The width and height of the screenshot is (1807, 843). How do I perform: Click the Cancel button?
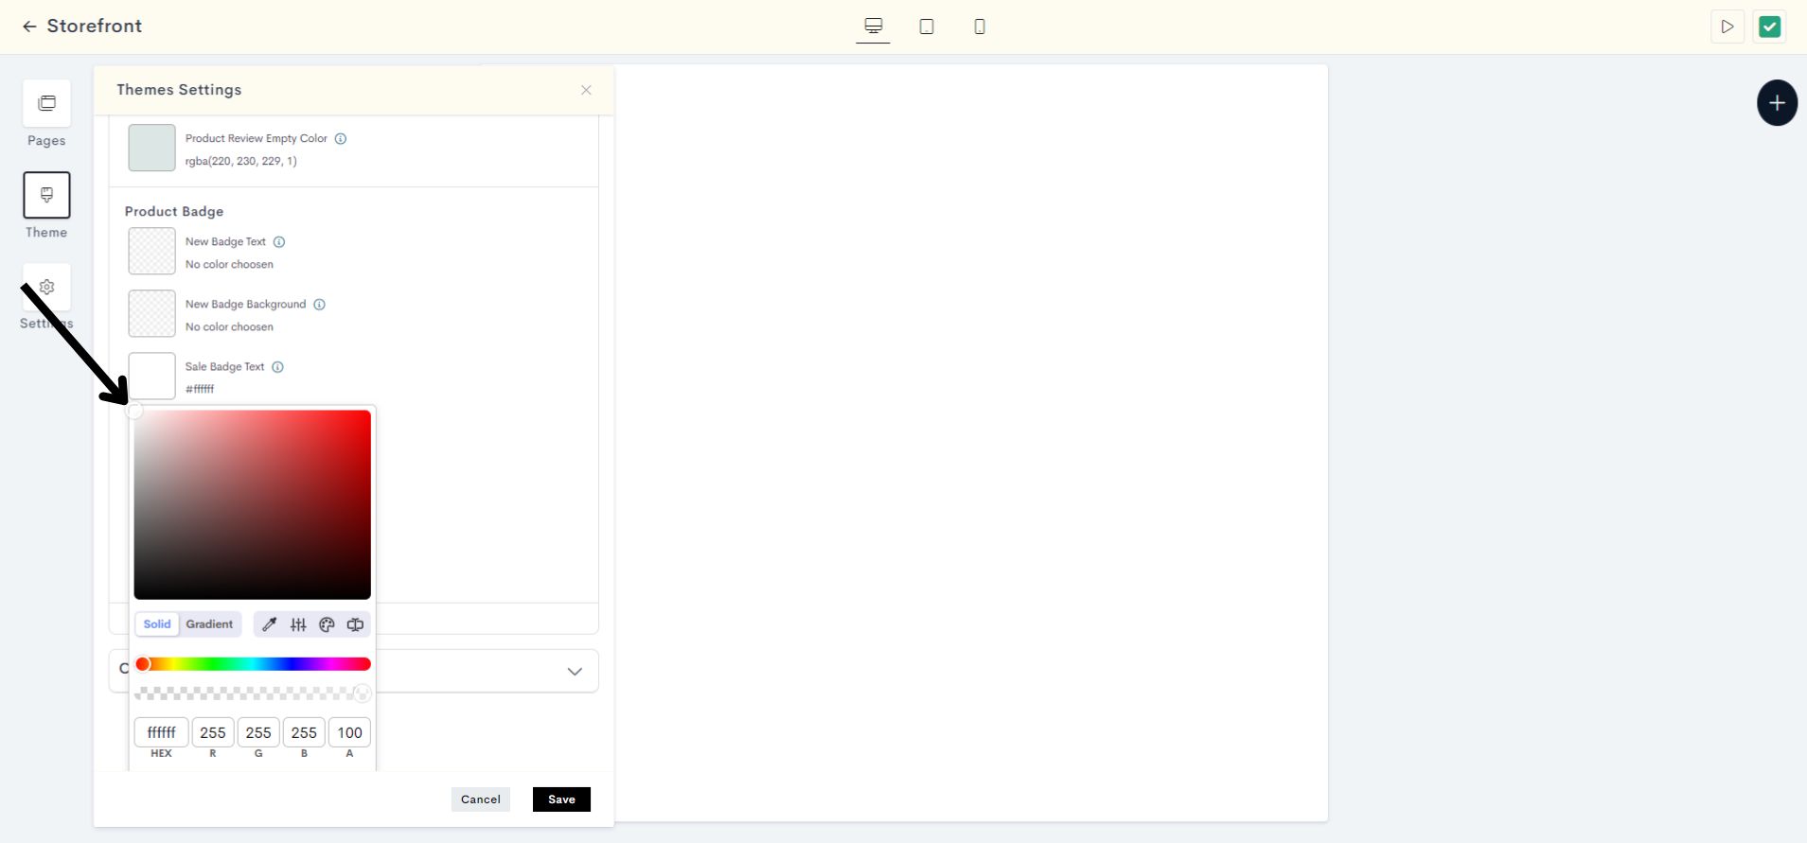[481, 799]
